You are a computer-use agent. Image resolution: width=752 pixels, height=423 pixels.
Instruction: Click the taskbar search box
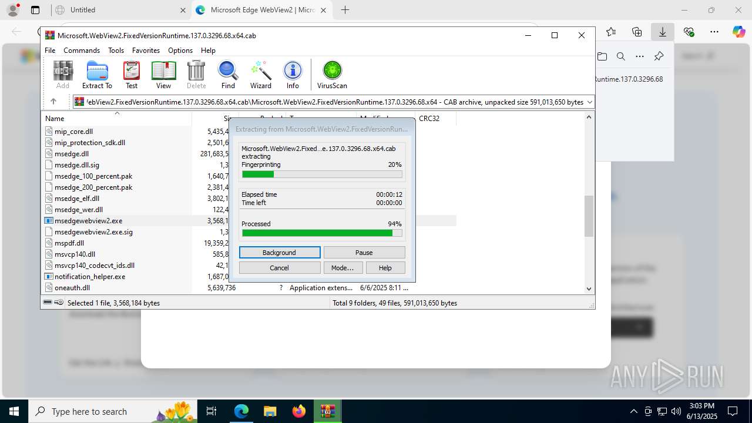[114, 411]
